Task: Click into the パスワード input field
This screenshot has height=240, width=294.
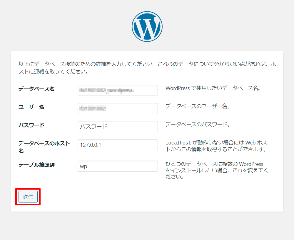Action: (118, 127)
